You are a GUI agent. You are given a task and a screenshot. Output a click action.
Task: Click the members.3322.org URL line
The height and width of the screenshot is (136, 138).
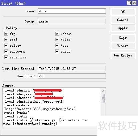[x=40, y=109]
